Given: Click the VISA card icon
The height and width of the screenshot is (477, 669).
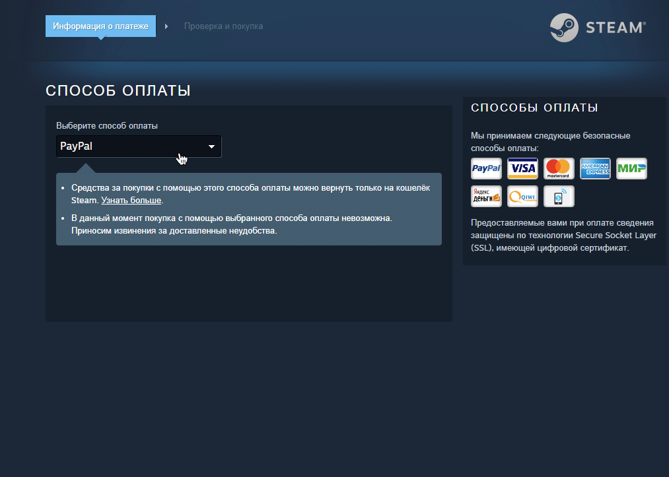Looking at the screenshot, I should point(522,168).
